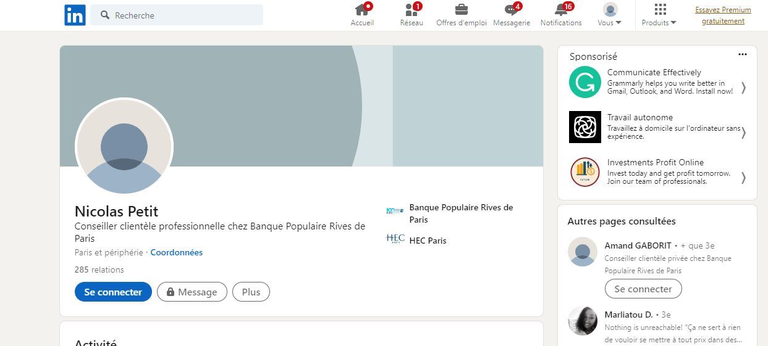The width and height of the screenshot is (768, 346).
Task: Open the Sponsorisé three-dot options
Action: tap(743, 55)
